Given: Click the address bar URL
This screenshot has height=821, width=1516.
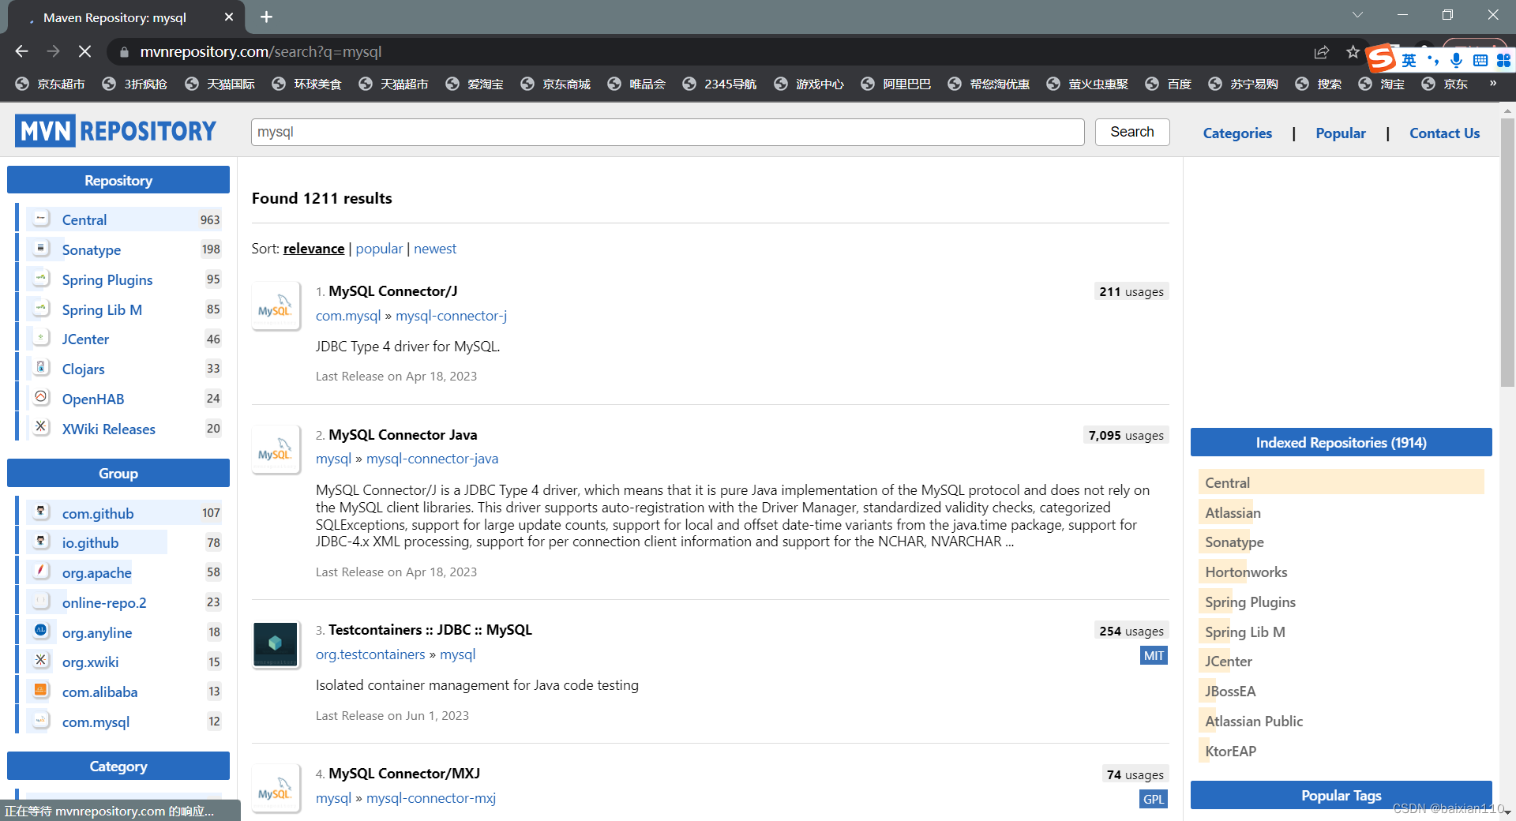Looking at the screenshot, I should [x=261, y=51].
